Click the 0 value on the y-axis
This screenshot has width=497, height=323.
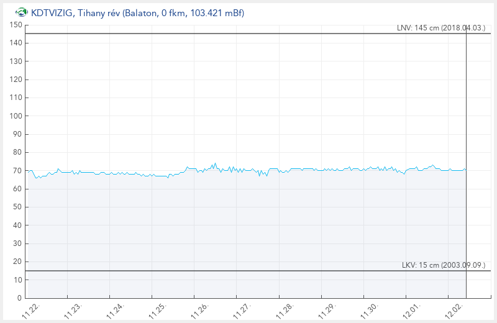(20, 298)
